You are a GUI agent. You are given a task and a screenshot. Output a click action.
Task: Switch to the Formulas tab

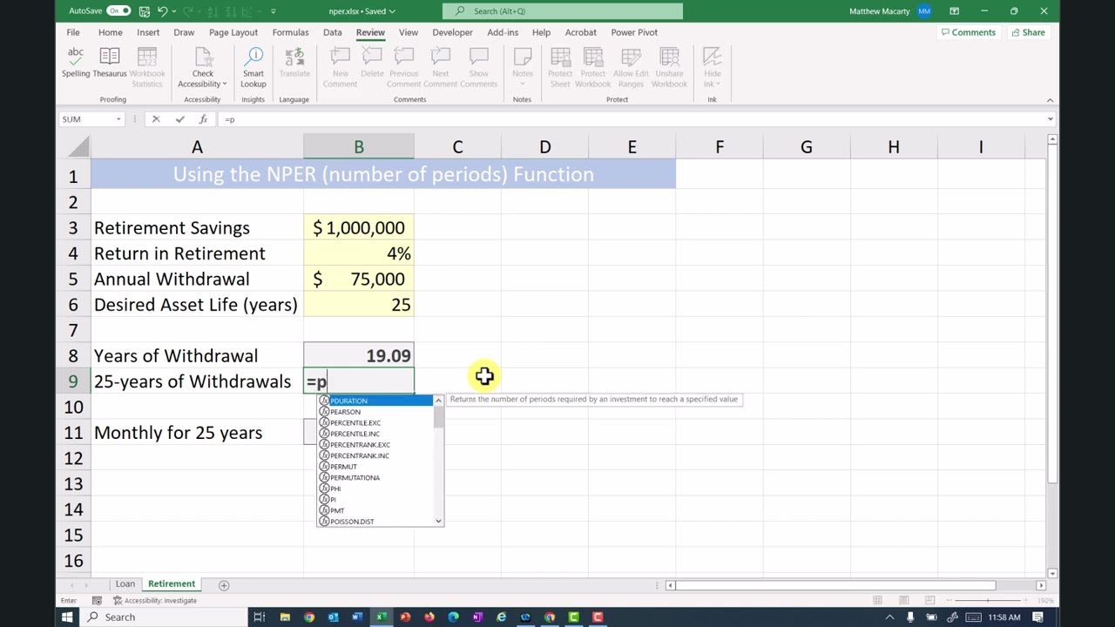coord(290,32)
